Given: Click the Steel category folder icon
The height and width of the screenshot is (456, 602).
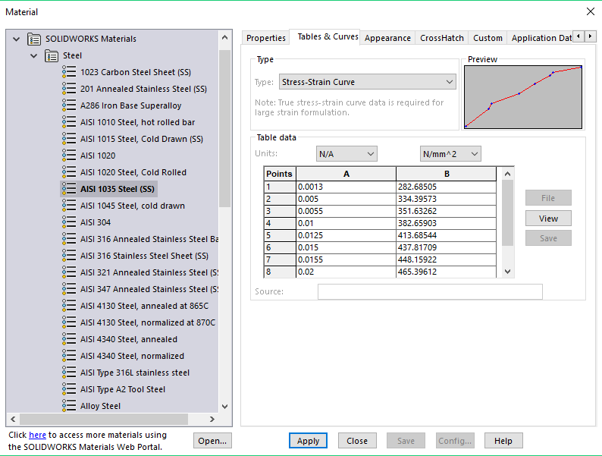Looking at the screenshot, I should 52,55.
